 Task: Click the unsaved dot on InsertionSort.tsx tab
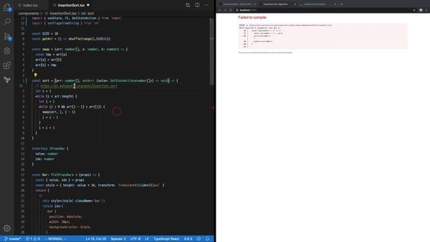click(x=88, y=5)
